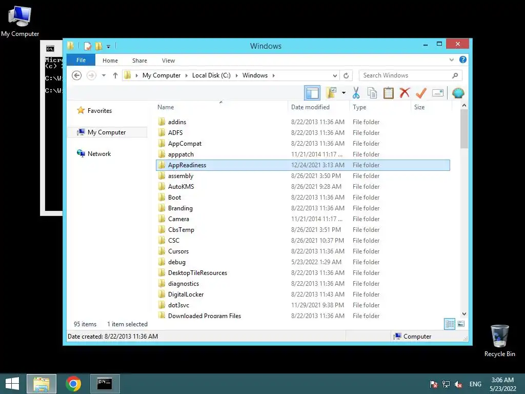Click the red X Delete icon

coord(405,92)
